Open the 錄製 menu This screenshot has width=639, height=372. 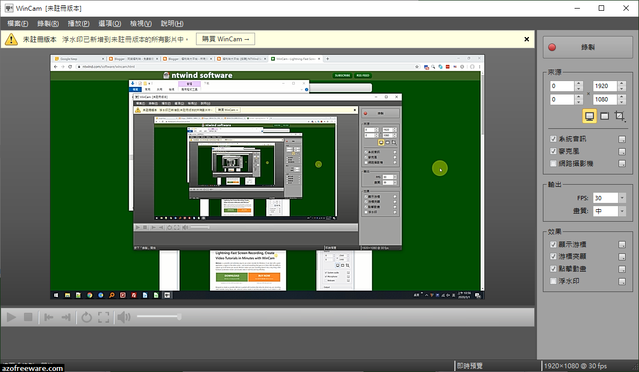click(48, 23)
